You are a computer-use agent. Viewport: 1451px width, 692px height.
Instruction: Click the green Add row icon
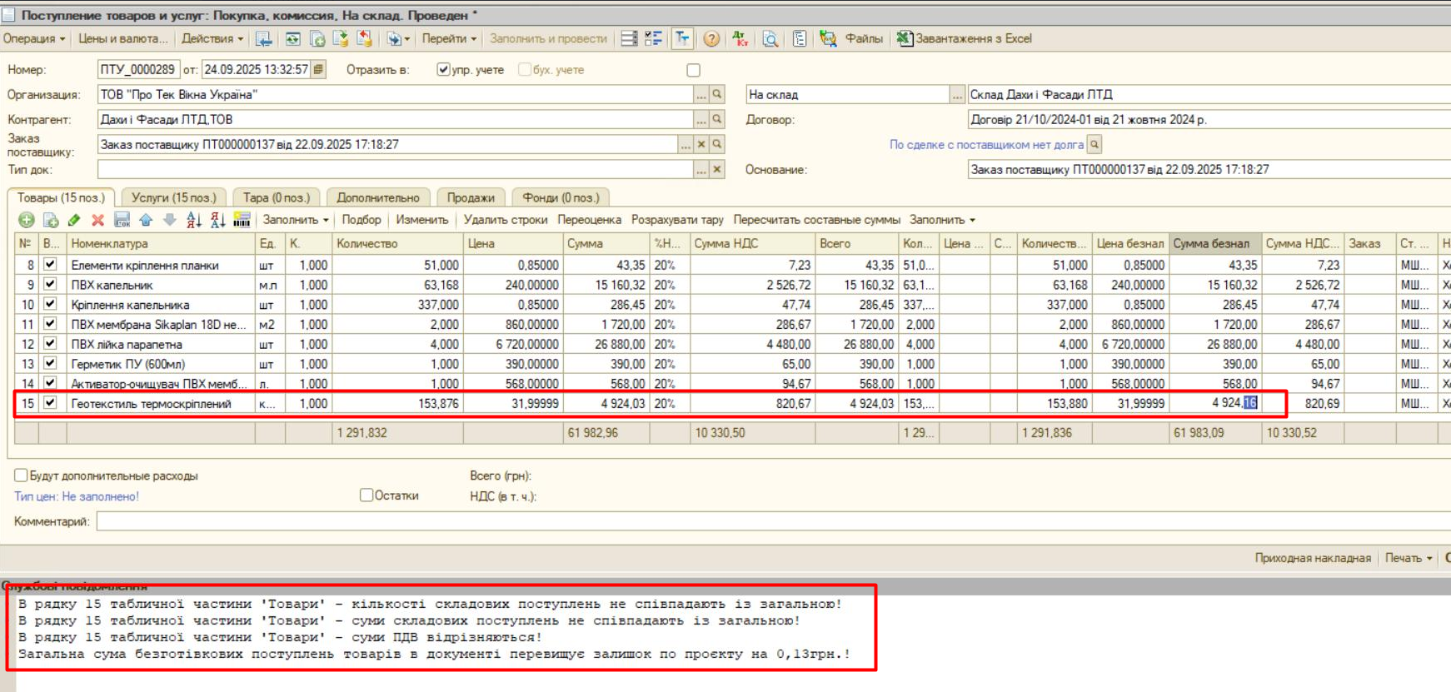click(27, 220)
